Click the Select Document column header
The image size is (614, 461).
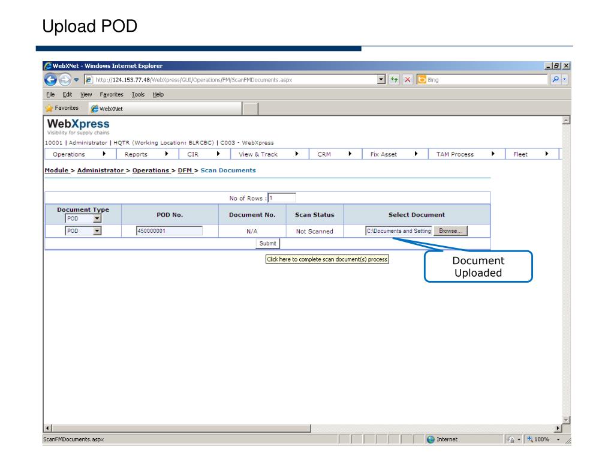tap(417, 215)
